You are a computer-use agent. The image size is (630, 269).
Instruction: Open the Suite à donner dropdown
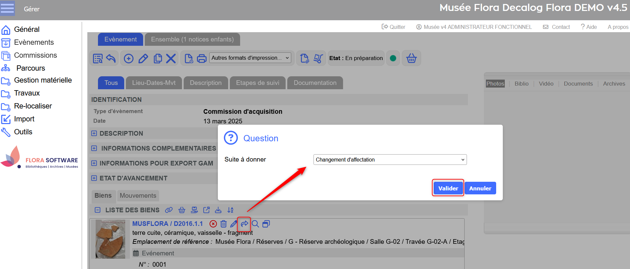click(x=390, y=160)
